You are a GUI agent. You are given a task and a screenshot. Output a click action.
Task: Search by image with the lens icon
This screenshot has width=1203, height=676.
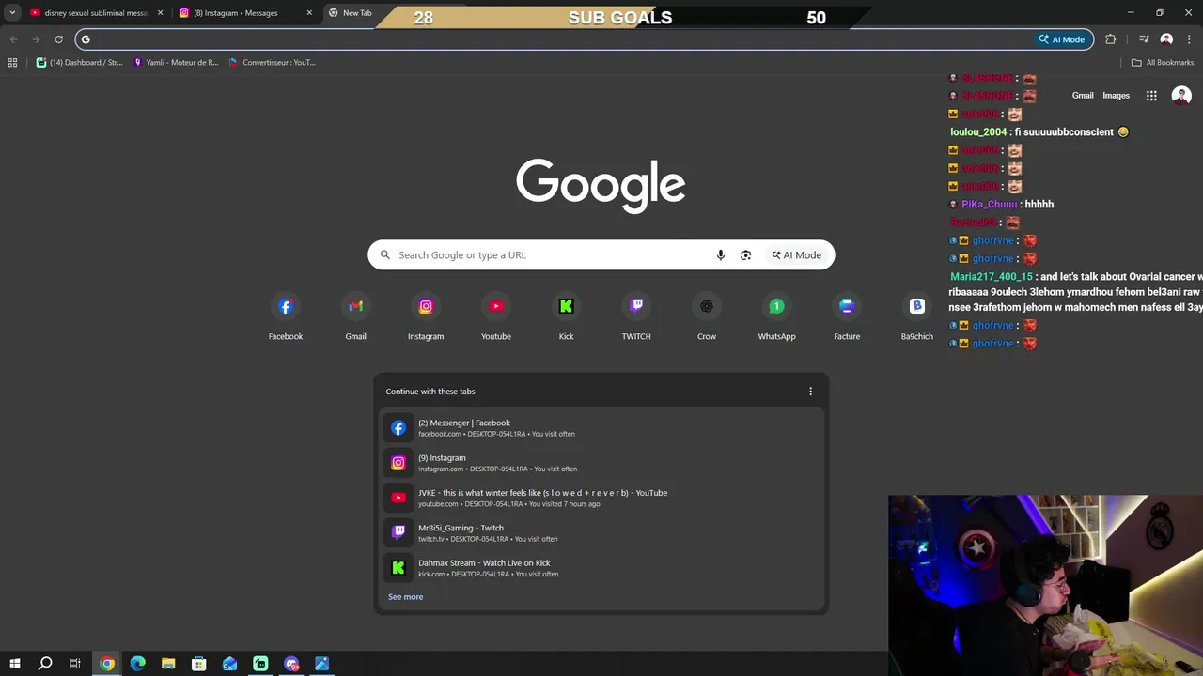click(x=745, y=255)
